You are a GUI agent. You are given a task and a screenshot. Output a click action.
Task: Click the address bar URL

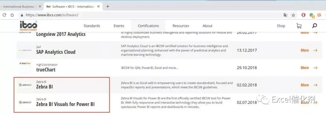52,15
